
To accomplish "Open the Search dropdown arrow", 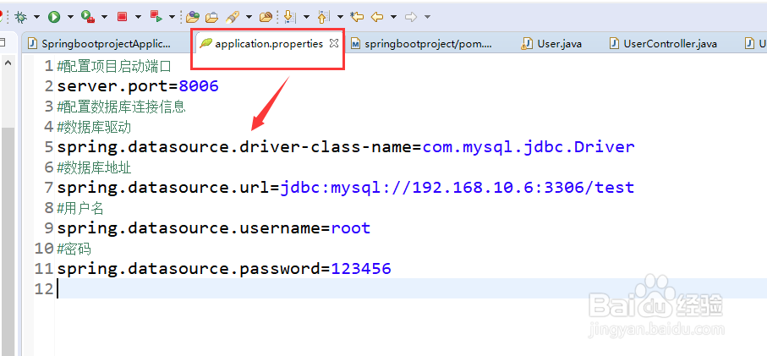I will (249, 17).
